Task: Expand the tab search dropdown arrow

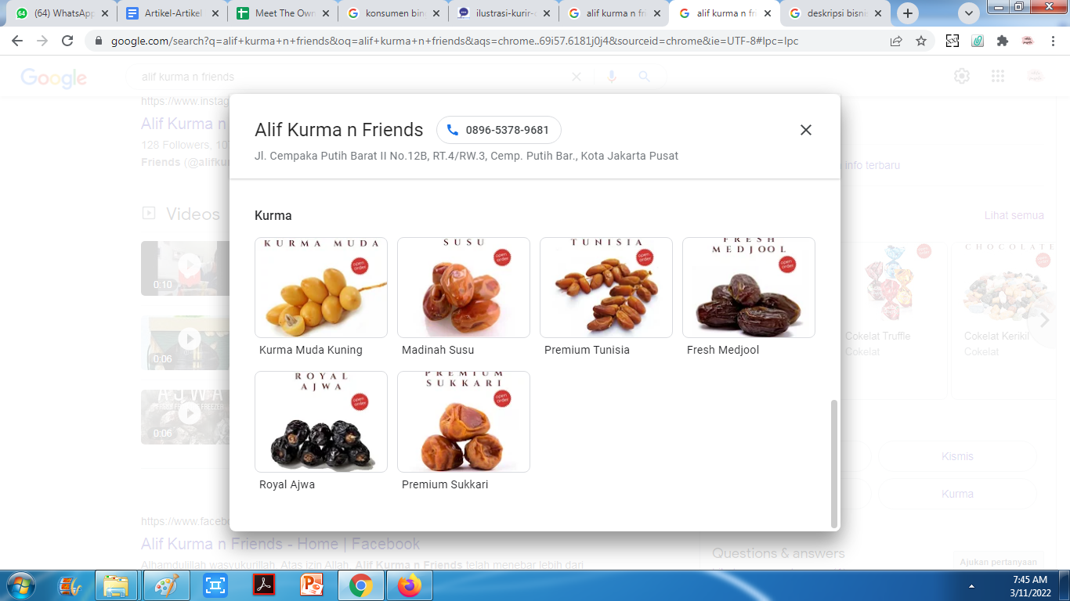Action: click(x=969, y=13)
